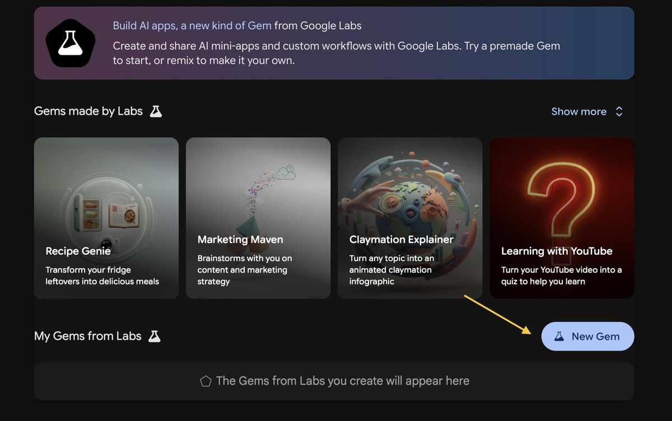Click the 'My Gems from Labs' heading
The height and width of the screenshot is (421, 672).
[x=88, y=336]
